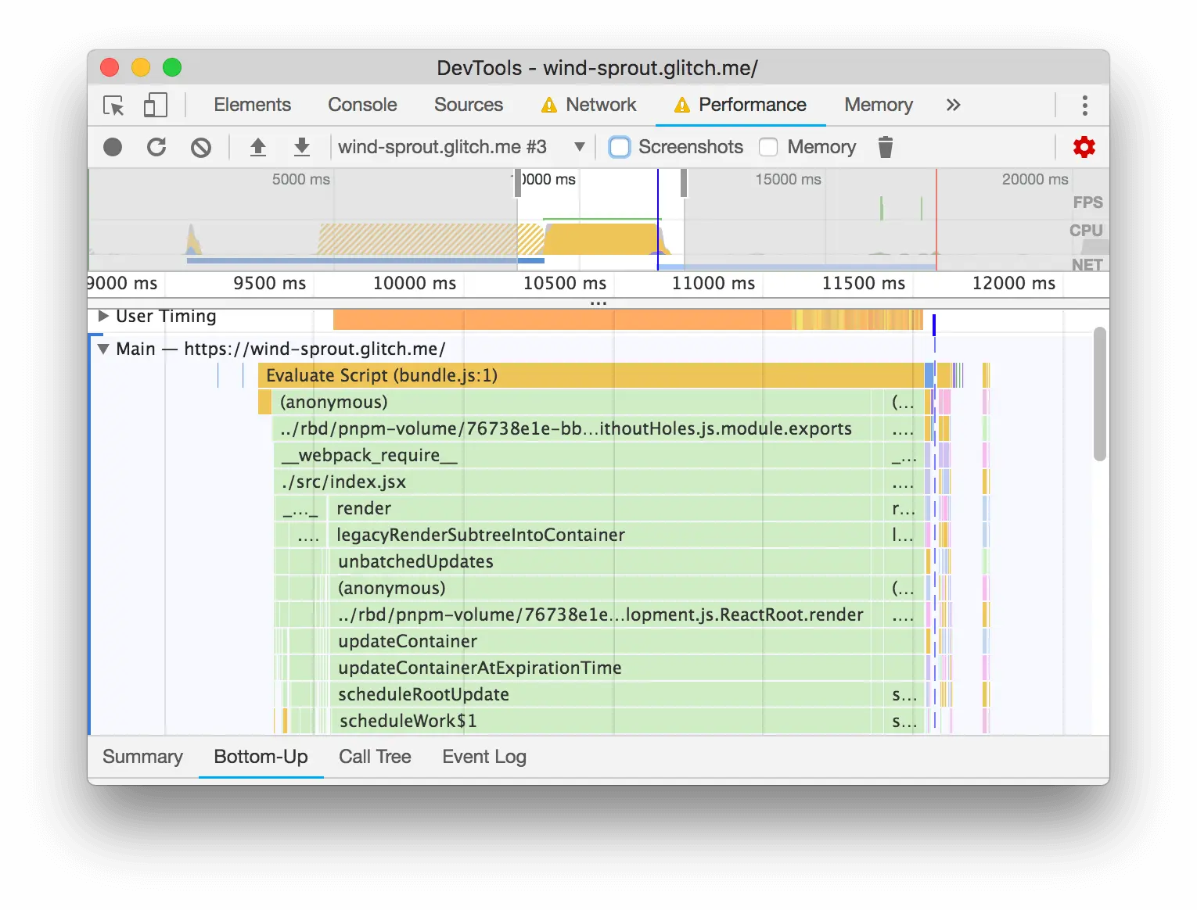Expand the User Timing section

click(102, 316)
